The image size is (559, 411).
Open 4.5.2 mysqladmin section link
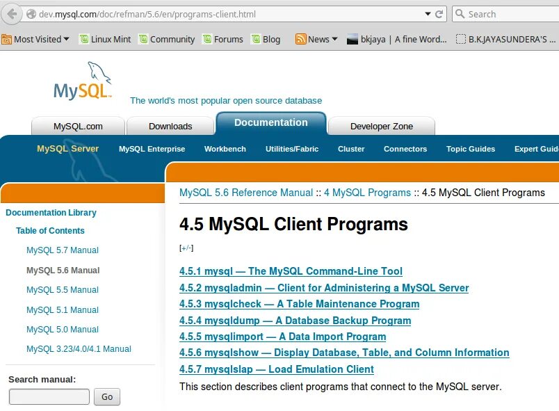click(x=324, y=288)
